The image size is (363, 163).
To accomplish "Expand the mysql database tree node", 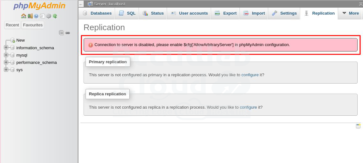I will coord(6,55).
